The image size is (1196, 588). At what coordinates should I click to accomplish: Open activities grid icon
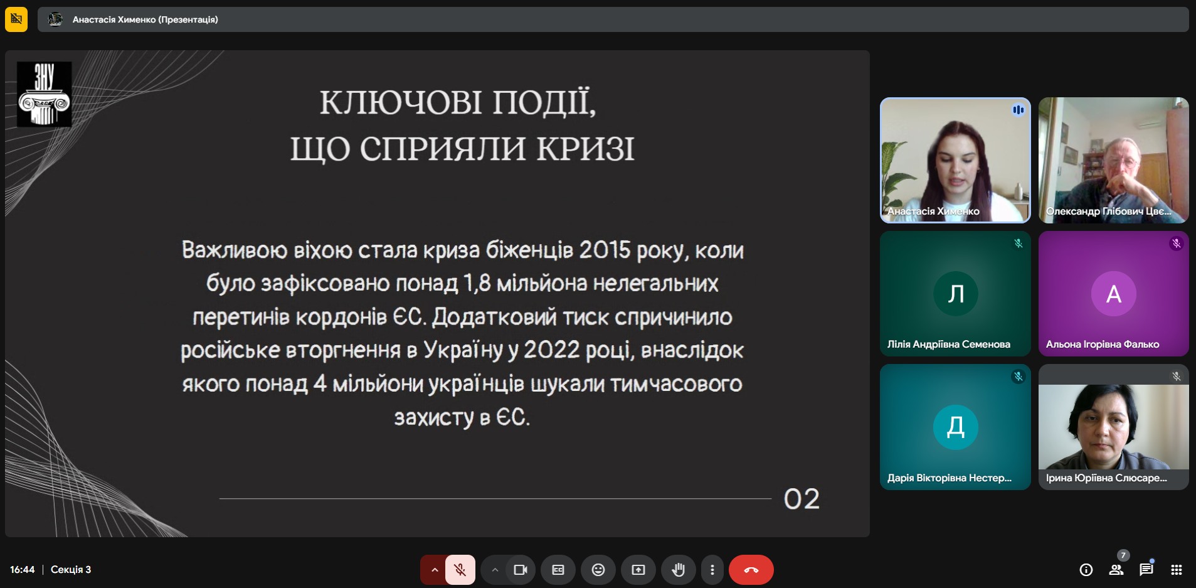pyautogui.click(x=1176, y=570)
